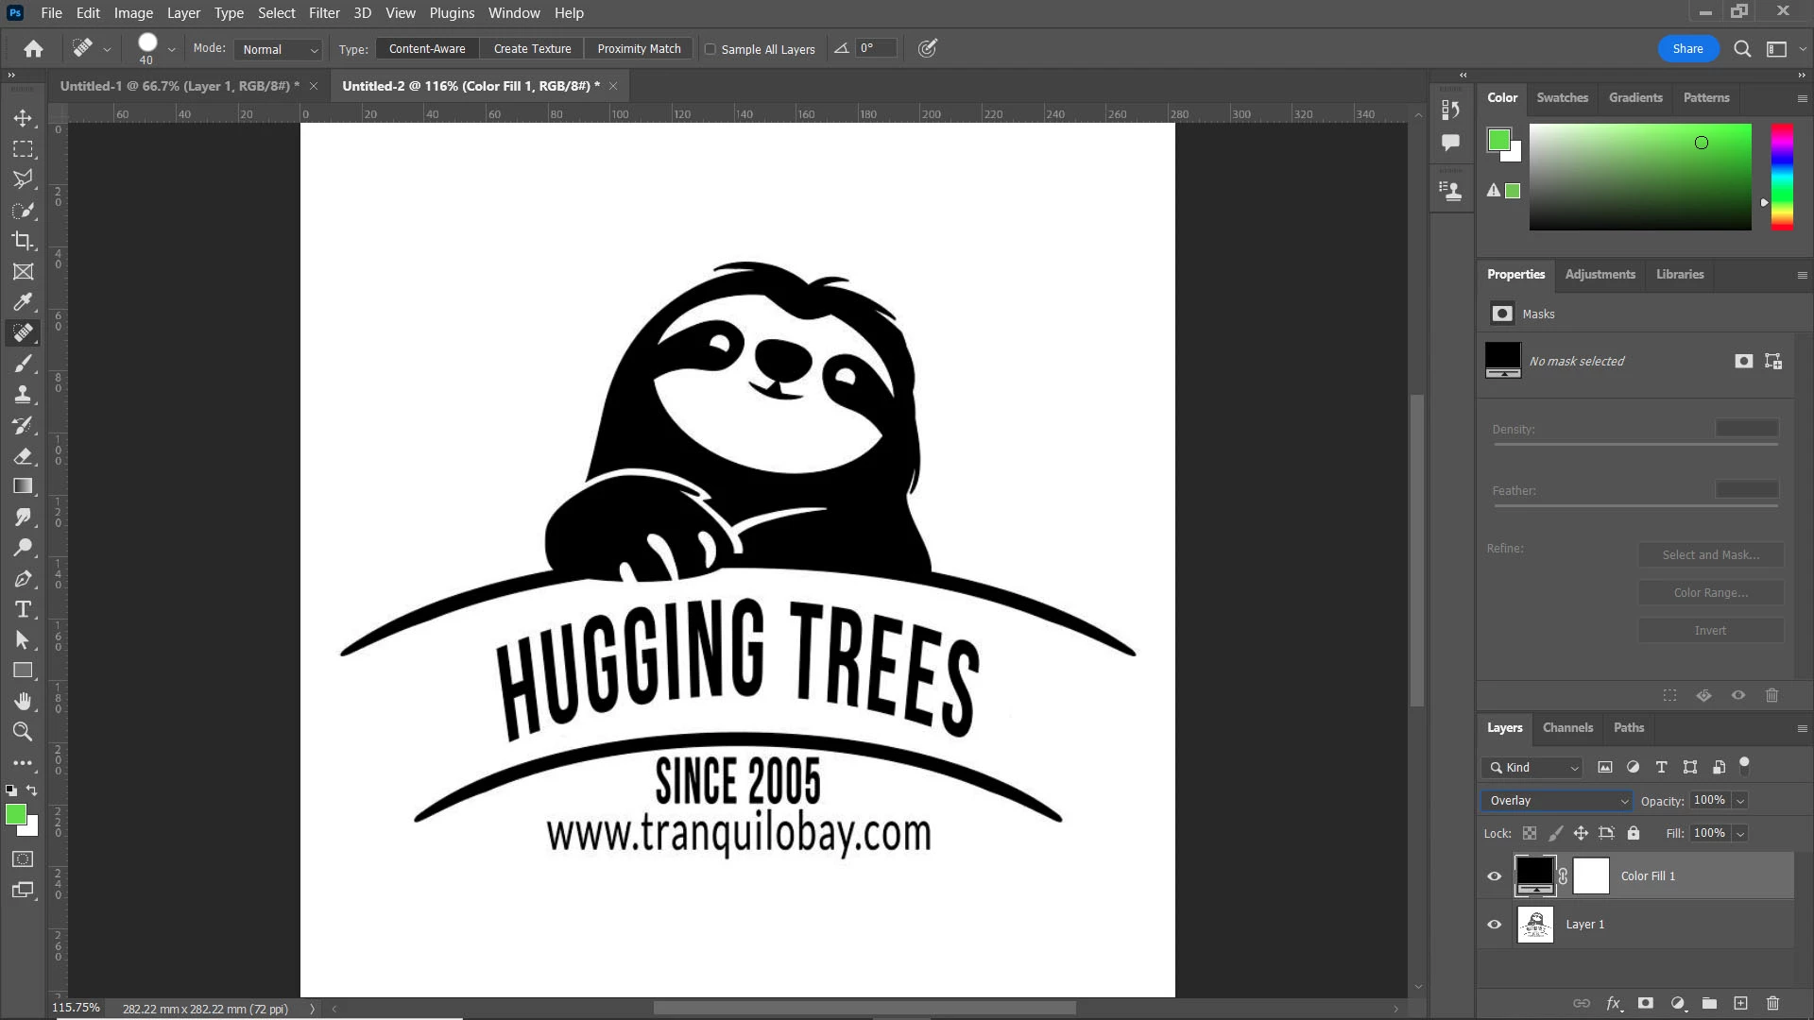Click the Lock all layer icon
Screen dimensions: 1814x1020
coord(1634,833)
